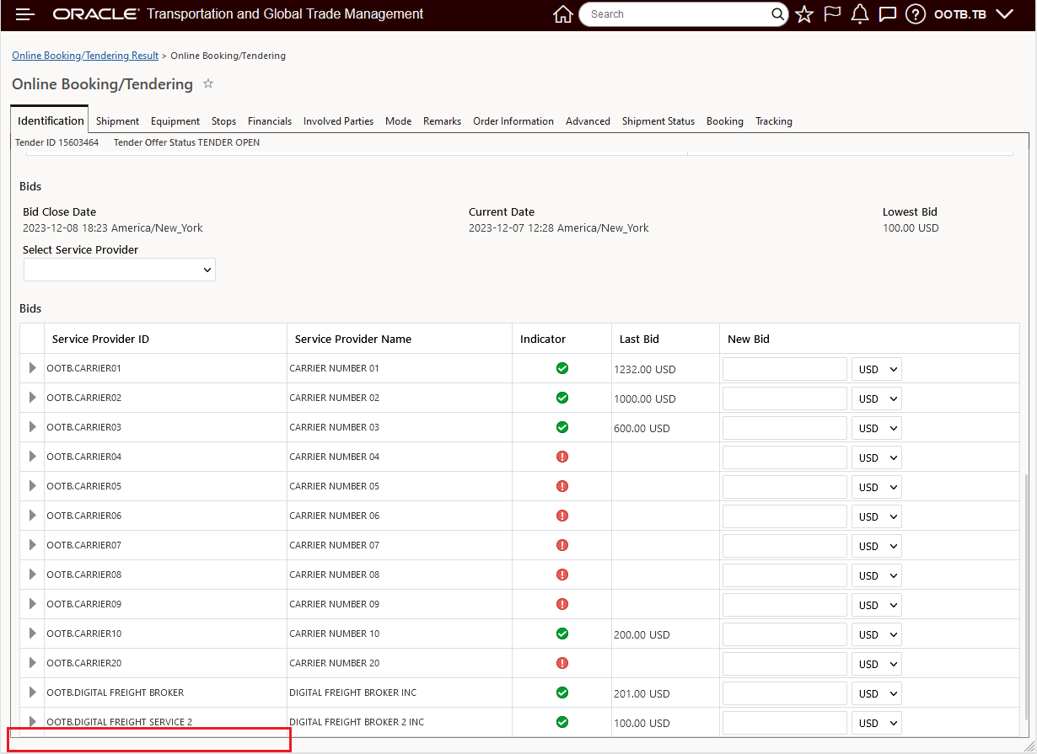
Task: Open notifications bell icon
Action: click(859, 14)
